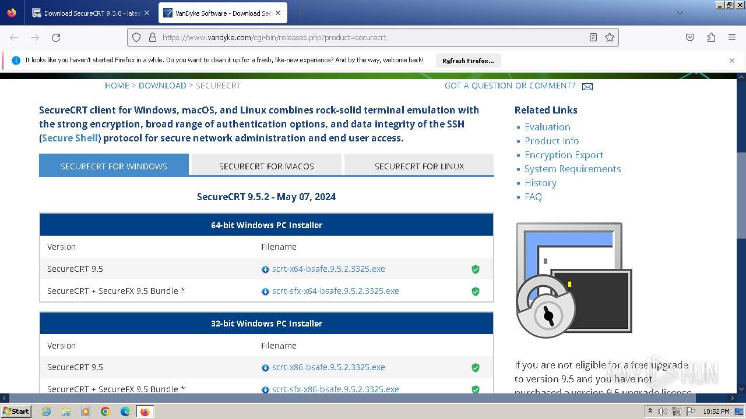Click the shield tracking protection icon
This screenshot has height=419, width=746.
pos(136,37)
